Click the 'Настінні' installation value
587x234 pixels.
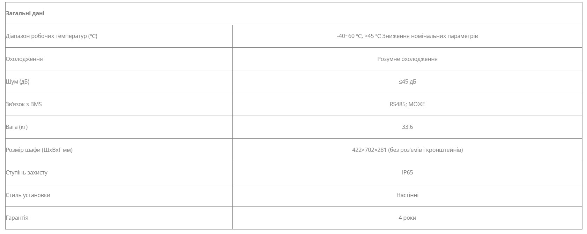pos(407,195)
